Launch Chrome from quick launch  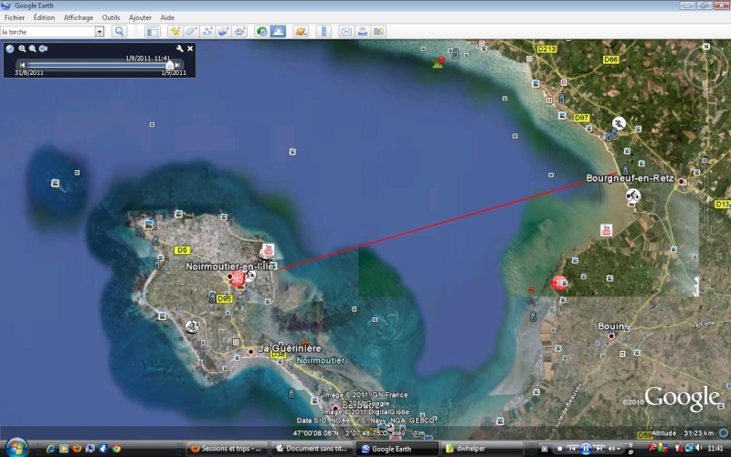117,449
